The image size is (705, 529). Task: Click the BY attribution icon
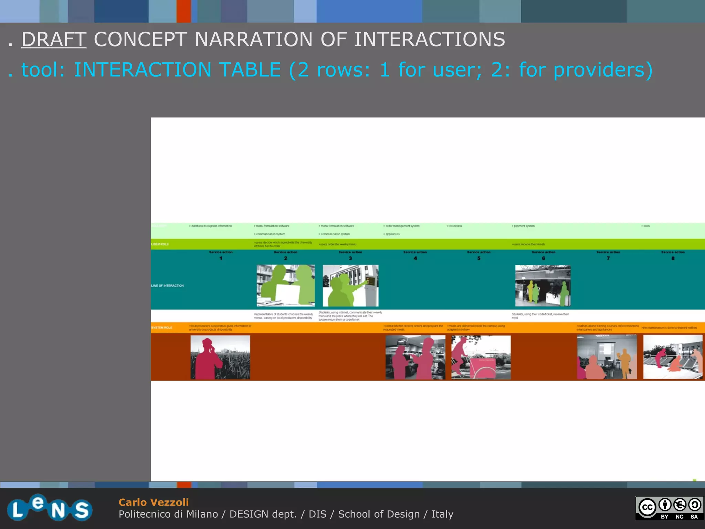(x=665, y=505)
